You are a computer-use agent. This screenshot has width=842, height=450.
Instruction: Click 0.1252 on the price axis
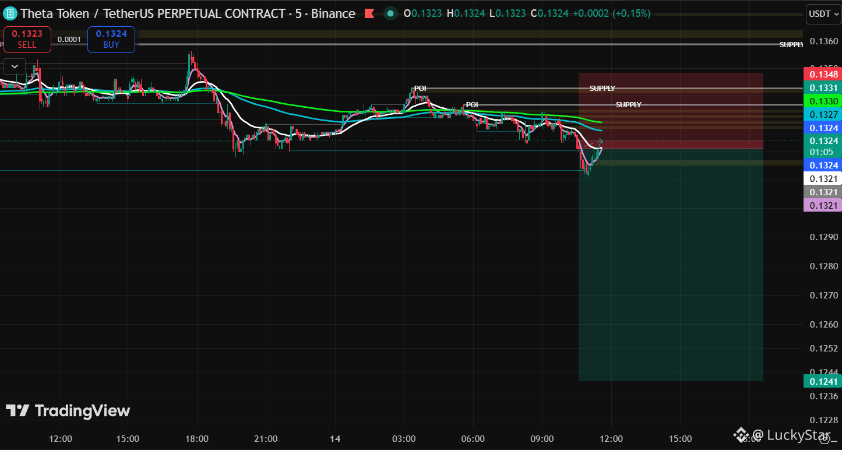(x=824, y=348)
